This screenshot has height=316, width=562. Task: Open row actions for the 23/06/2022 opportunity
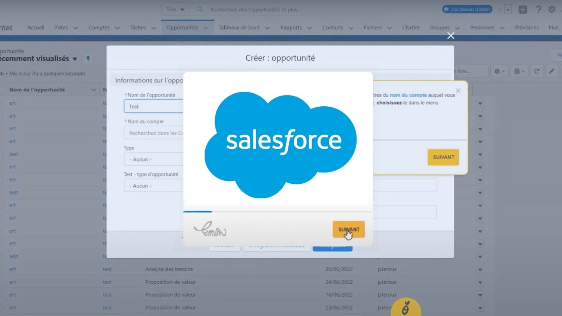480,308
